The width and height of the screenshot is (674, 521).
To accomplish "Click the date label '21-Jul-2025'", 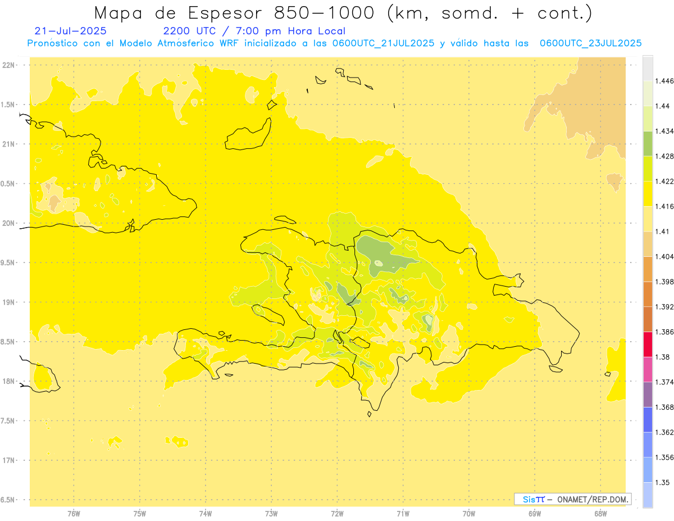I will coord(70,31).
